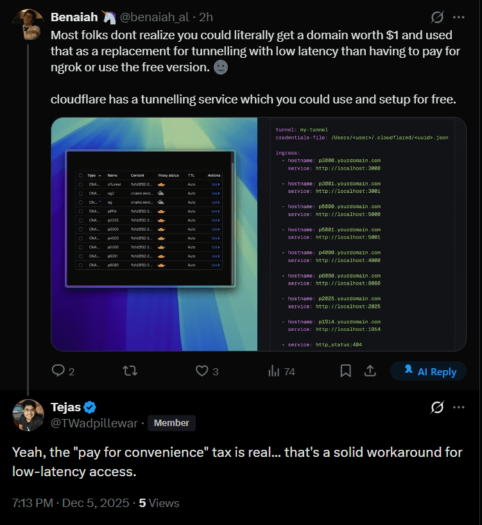Reply to Benaiah's post

58,371
